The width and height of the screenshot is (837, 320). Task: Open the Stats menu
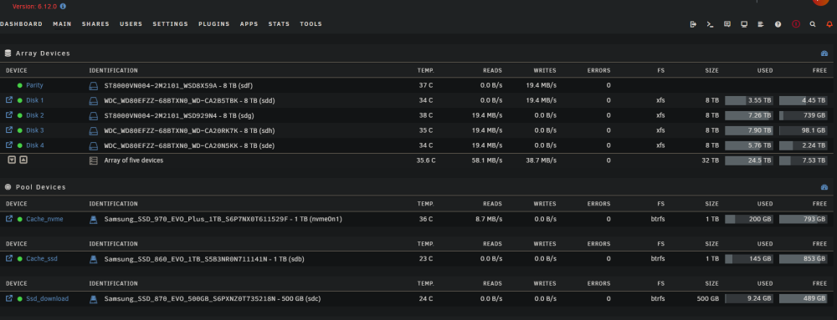(280, 24)
